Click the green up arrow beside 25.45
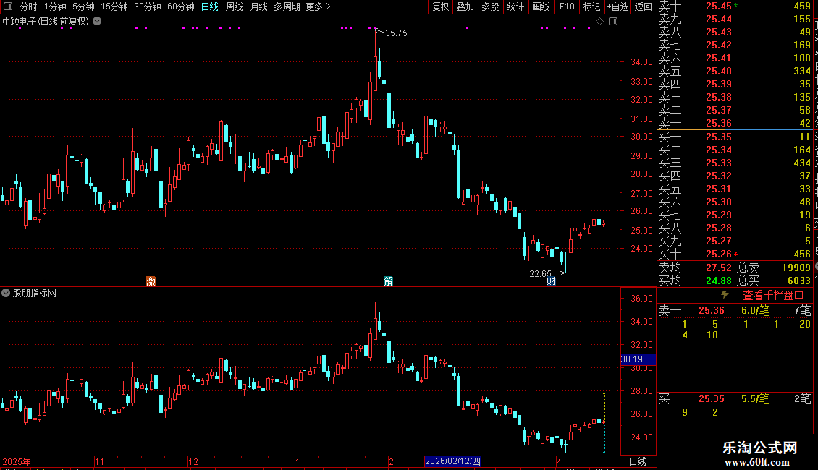818x470 pixels. pyautogui.click(x=735, y=5)
